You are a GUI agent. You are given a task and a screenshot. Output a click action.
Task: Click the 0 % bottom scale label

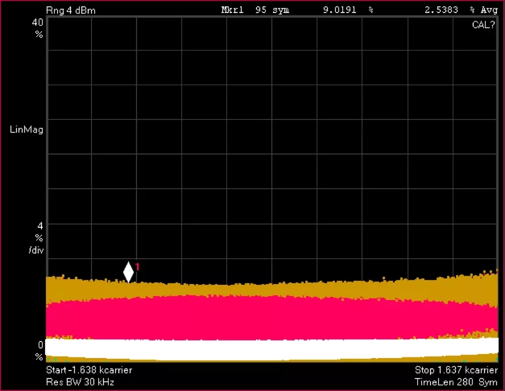(39, 351)
